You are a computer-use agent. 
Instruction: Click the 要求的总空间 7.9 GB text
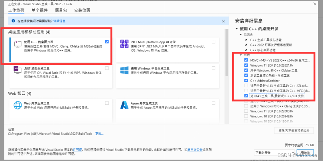click(299, 145)
